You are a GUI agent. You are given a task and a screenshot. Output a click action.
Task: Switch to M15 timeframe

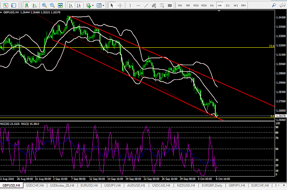coord(196,6)
